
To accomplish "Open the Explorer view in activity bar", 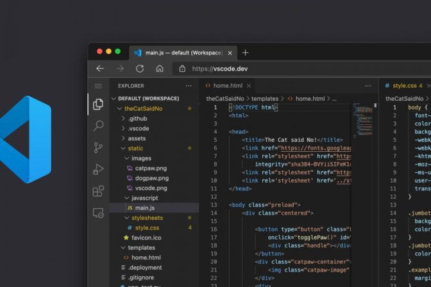I will pyautogui.click(x=98, y=104).
